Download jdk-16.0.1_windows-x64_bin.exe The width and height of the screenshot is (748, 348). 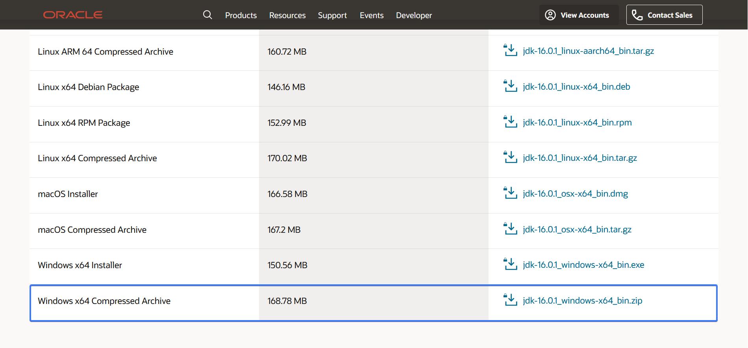583,265
